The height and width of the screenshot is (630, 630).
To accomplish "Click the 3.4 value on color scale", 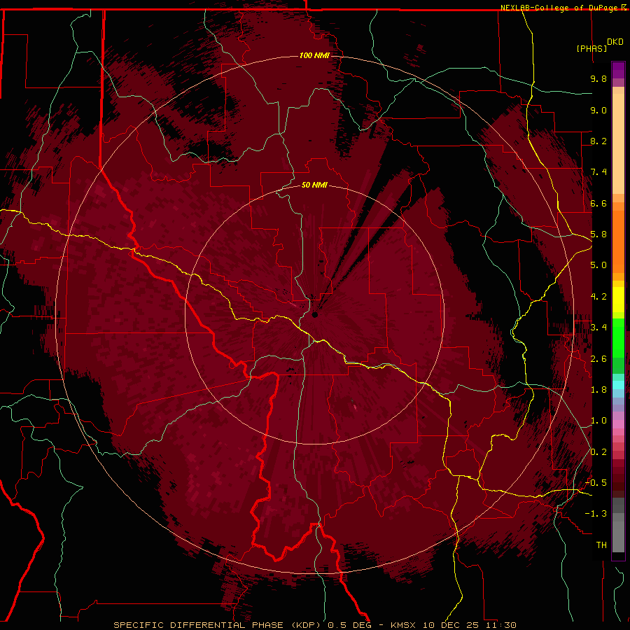I will click(598, 328).
